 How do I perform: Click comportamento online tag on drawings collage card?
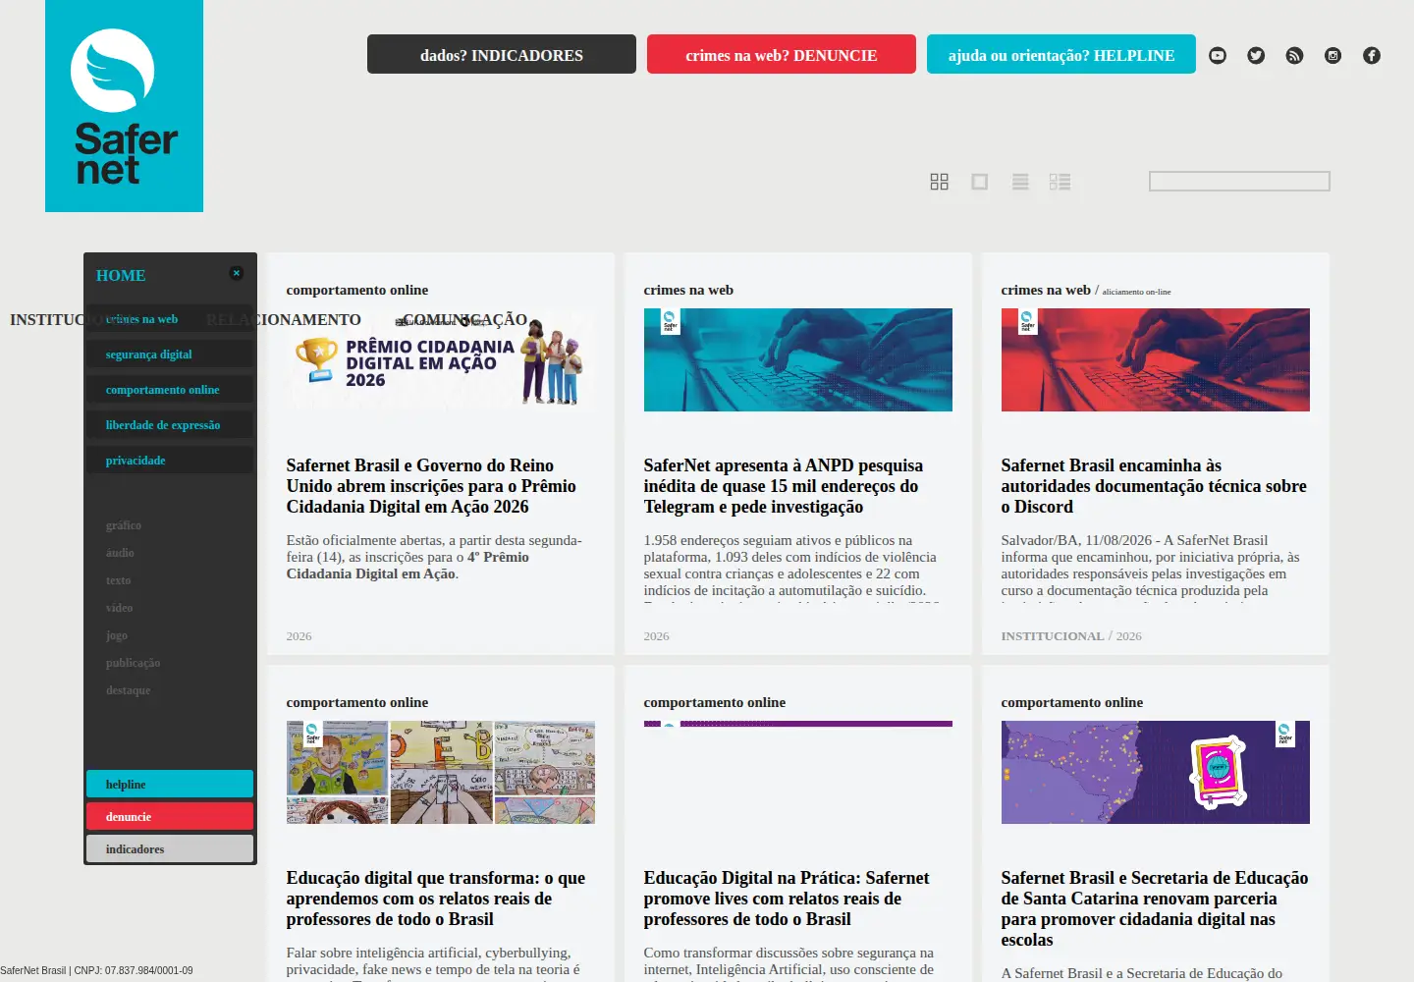(x=357, y=702)
